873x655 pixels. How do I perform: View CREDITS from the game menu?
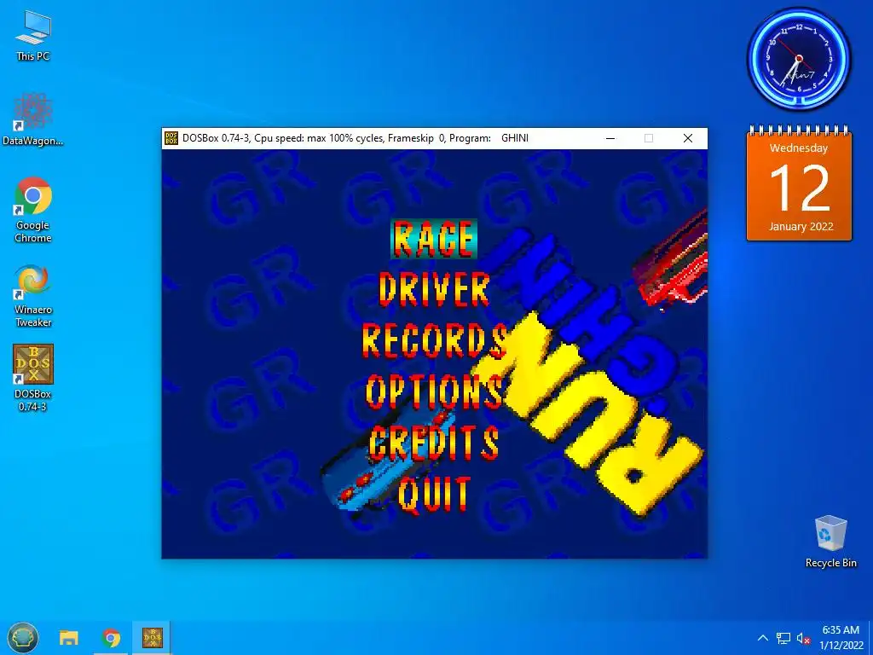coord(434,443)
